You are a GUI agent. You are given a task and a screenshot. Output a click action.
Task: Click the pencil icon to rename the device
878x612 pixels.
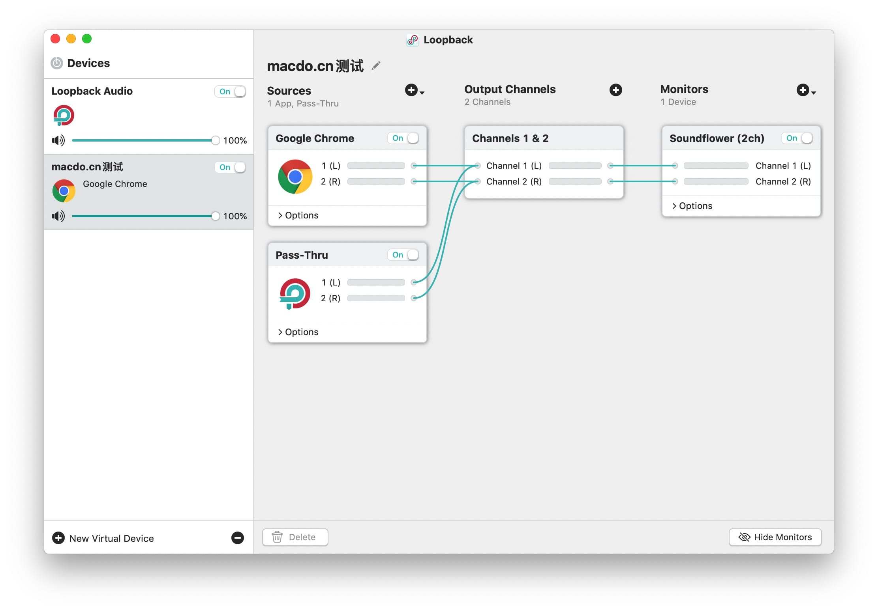(376, 65)
